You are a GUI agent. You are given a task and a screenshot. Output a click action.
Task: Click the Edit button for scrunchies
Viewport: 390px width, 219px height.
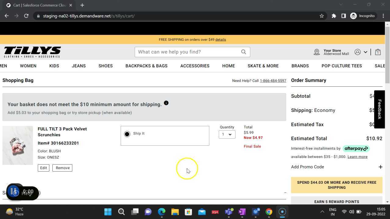(44, 168)
